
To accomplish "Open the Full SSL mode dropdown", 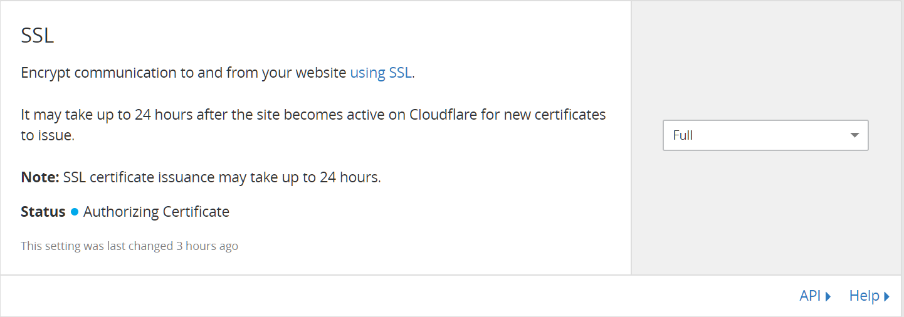I will click(765, 135).
